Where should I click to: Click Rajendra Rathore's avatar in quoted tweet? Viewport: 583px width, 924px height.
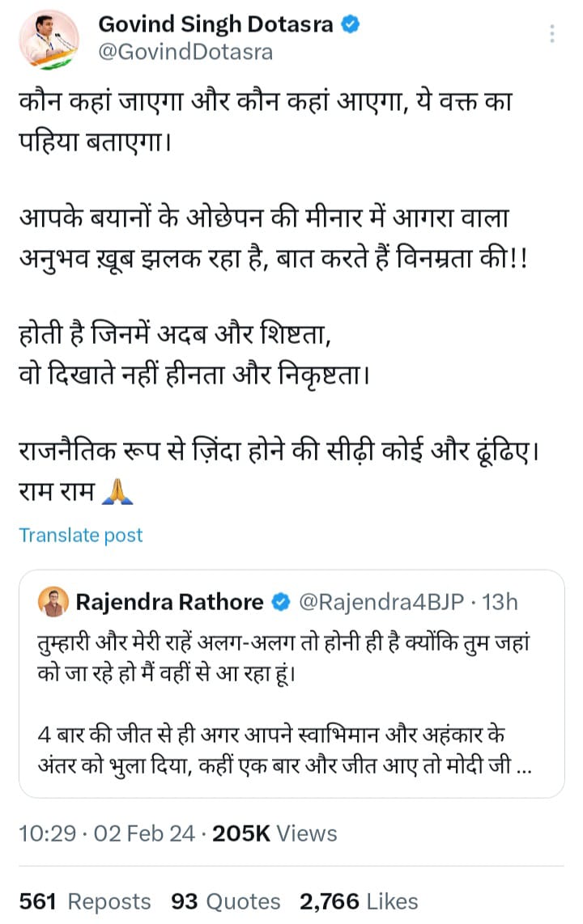point(53,601)
